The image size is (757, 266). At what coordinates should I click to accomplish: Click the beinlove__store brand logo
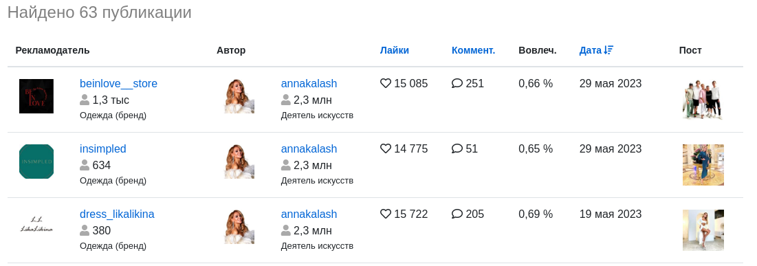tap(36, 96)
